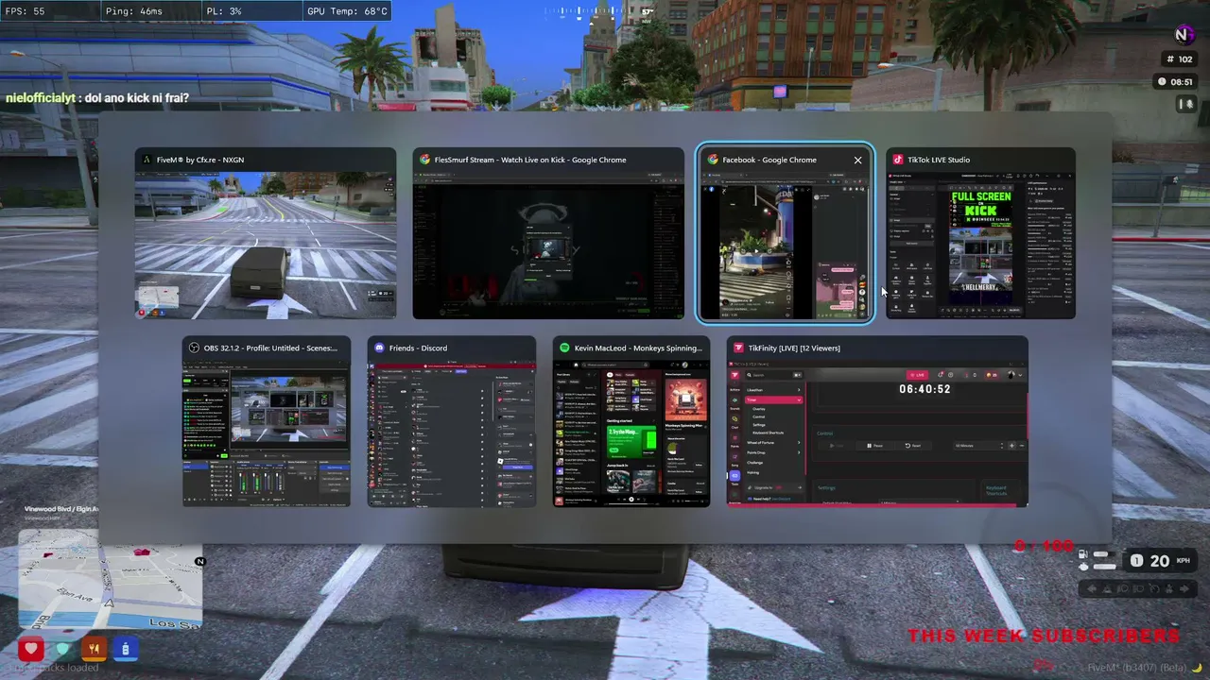The width and height of the screenshot is (1210, 680).
Task: Click the chat message 'dol ano kick ni frai?'
Action: pos(136,98)
